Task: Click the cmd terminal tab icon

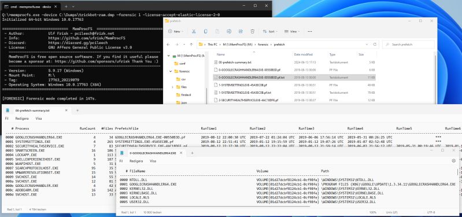Action: [x=6, y=6]
